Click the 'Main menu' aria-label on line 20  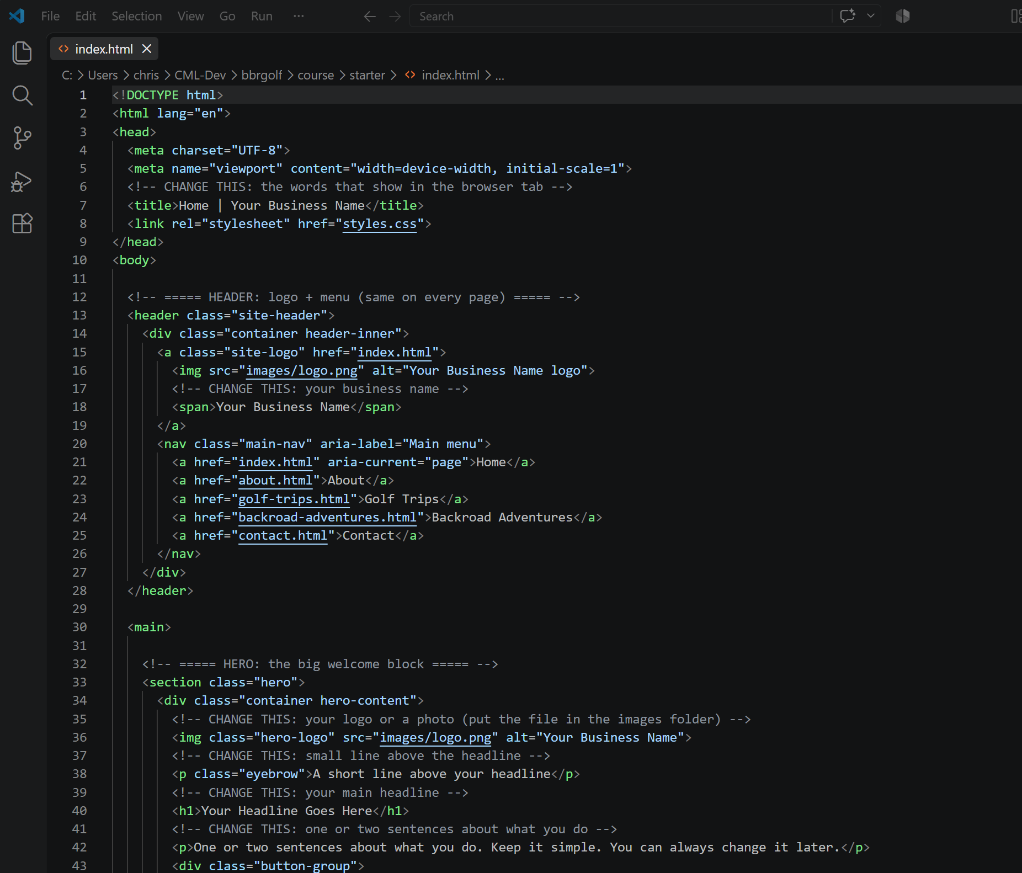[443, 444]
